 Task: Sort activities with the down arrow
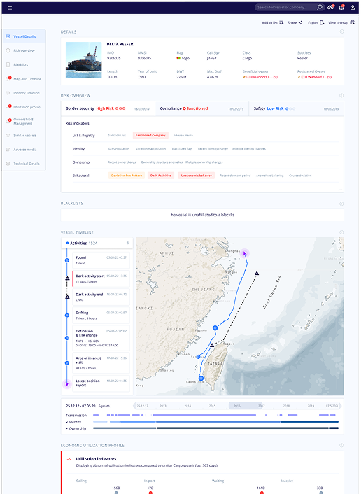(x=128, y=244)
